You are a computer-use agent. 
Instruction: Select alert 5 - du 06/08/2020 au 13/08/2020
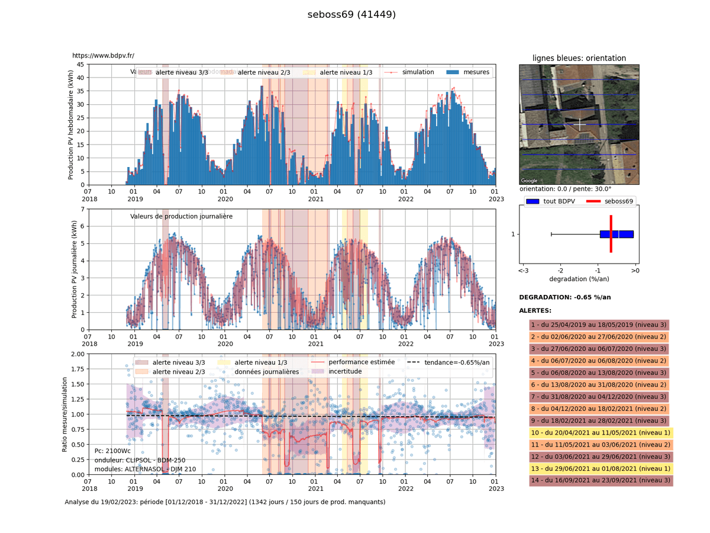[599, 373]
